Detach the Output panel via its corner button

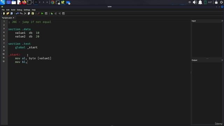[222, 60]
